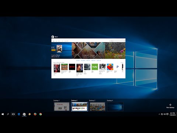Open the Top games link in Store
Screen dimensions: 177x133
click(x=83, y=61)
